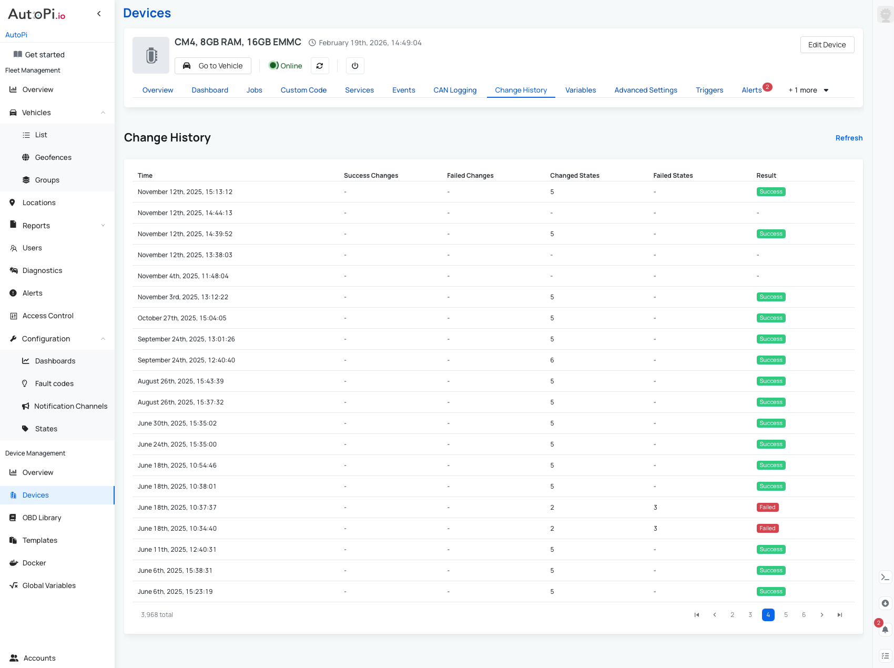Click the device thumbnail icon
Screen dimensions: 894x668
151,55
